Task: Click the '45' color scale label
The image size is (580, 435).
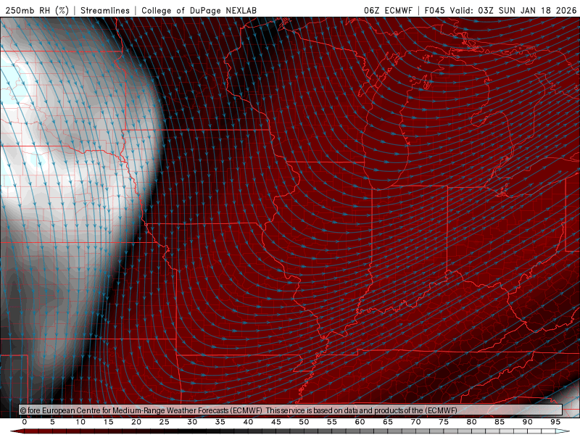Action: (276, 422)
